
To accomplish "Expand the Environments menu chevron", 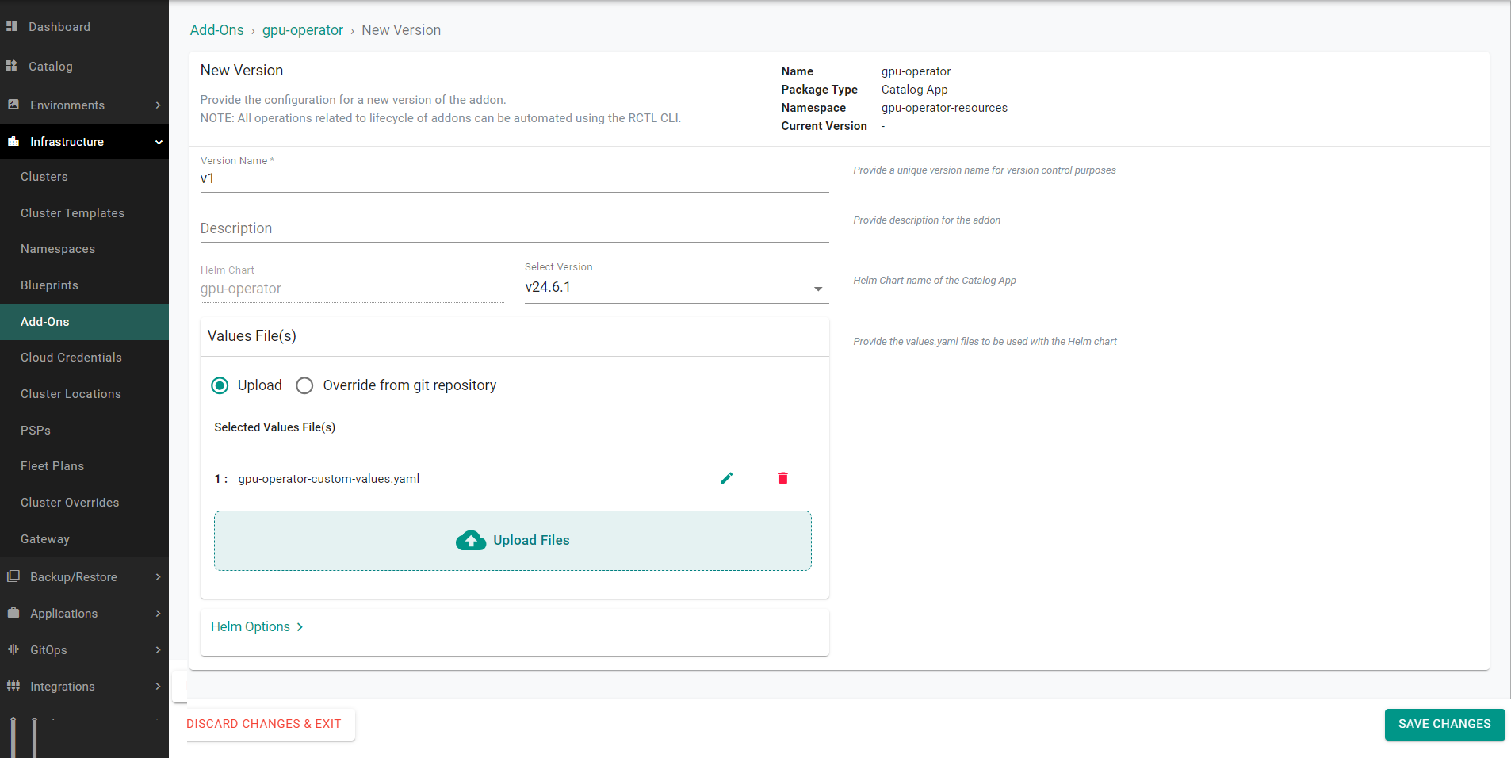I will [159, 105].
